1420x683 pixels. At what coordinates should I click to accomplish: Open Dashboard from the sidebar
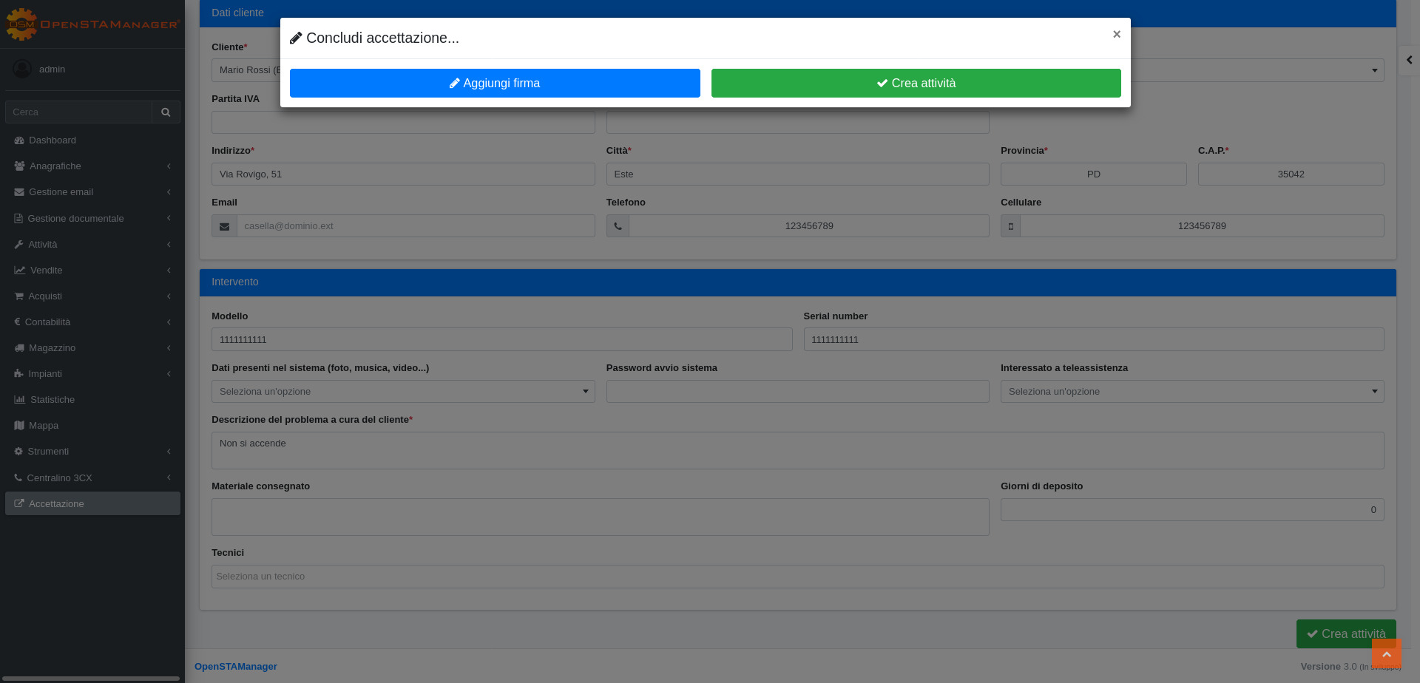click(52, 140)
